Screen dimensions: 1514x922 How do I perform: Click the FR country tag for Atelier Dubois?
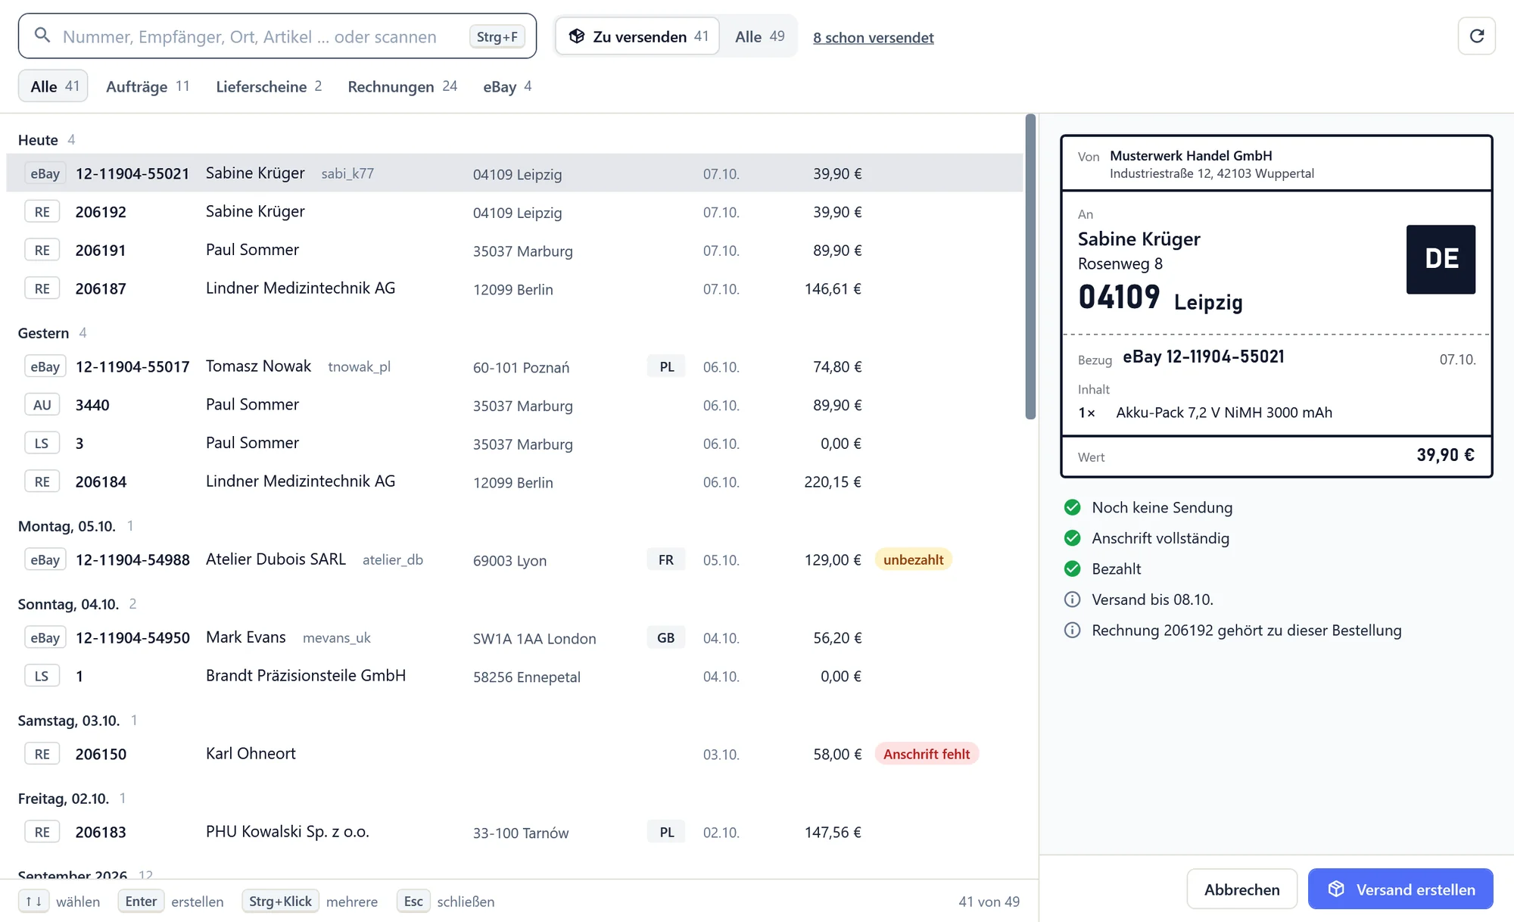666,560
